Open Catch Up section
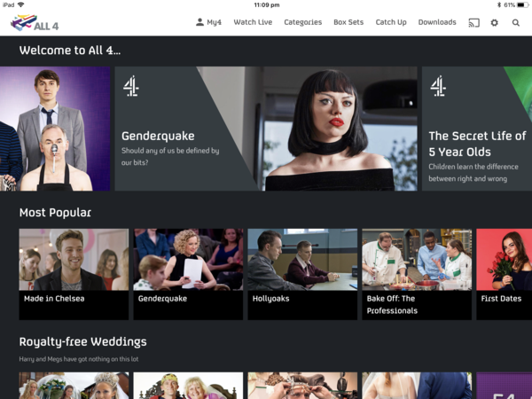Image resolution: width=532 pixels, height=399 pixels. [x=391, y=22]
